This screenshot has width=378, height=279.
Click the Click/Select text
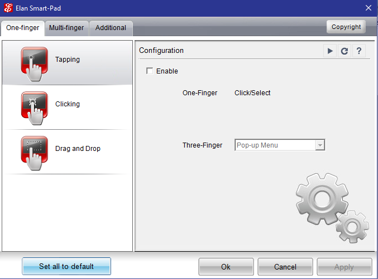(x=252, y=93)
